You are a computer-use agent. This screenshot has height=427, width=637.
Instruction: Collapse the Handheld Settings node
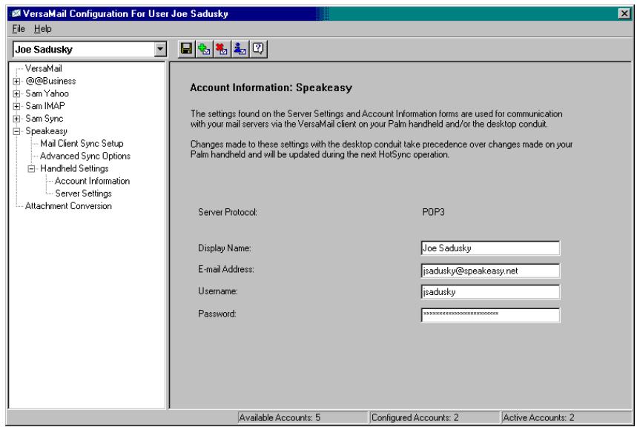pyautogui.click(x=31, y=168)
